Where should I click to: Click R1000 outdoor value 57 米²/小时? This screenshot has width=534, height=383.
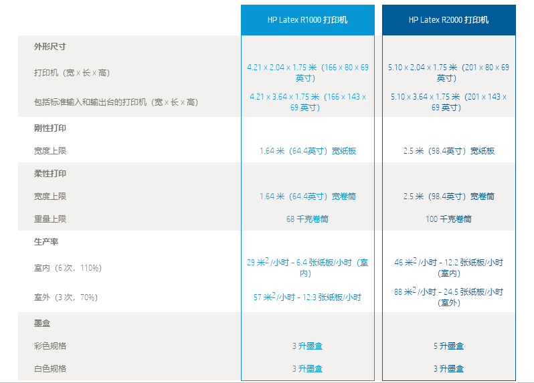[x=308, y=297]
